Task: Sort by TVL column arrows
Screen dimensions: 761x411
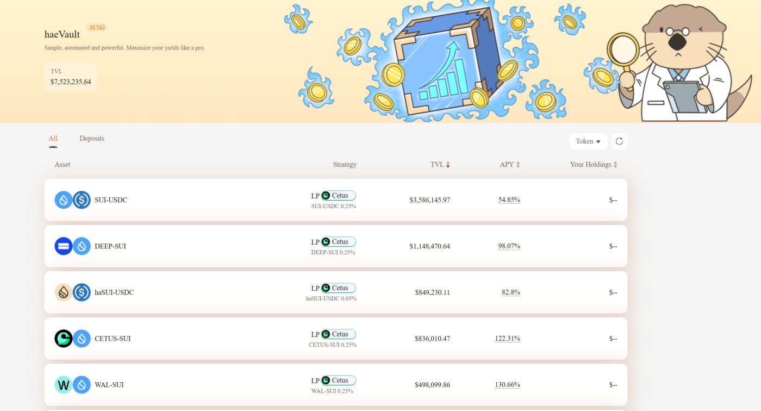Action: 448,165
